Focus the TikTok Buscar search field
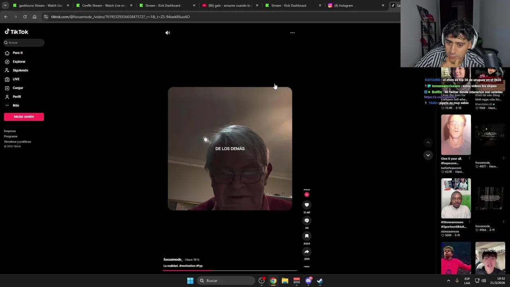This screenshot has width=510, height=287. 24,42
